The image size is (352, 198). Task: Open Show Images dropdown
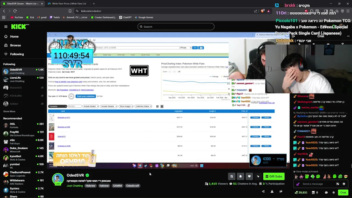(126, 106)
